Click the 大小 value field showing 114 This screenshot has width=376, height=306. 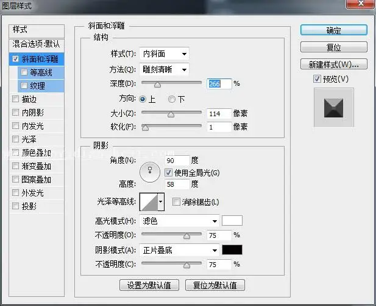(219, 114)
